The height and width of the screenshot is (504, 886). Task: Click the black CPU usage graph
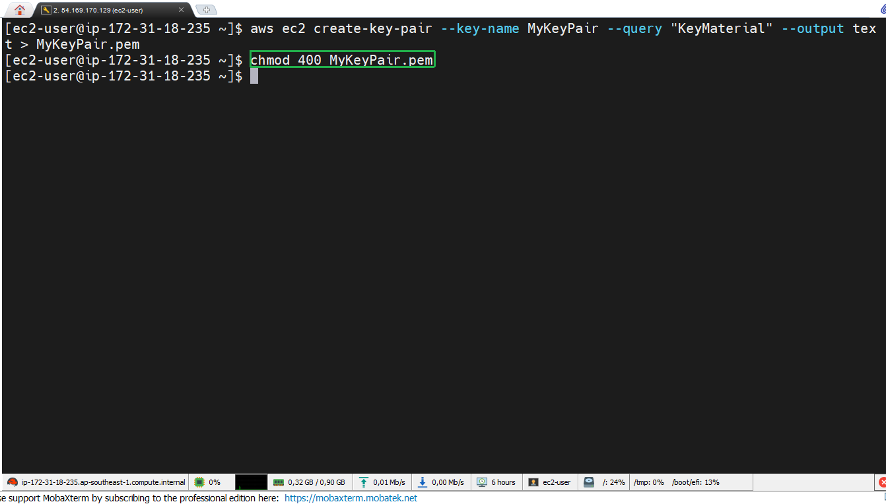[x=251, y=482]
